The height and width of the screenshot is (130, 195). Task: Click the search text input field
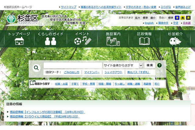click(x=73, y=65)
